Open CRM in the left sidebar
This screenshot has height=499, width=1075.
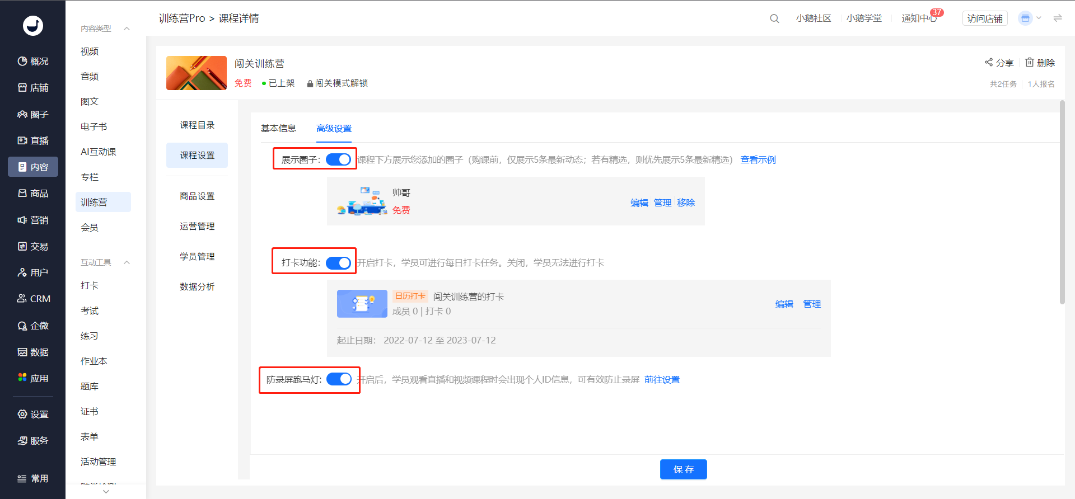[x=33, y=299]
